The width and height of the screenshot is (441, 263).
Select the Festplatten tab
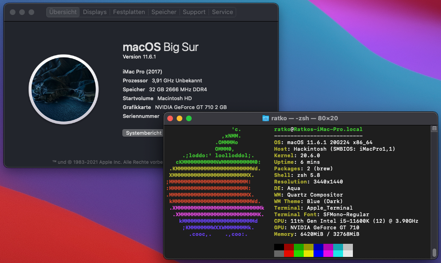[x=129, y=12]
